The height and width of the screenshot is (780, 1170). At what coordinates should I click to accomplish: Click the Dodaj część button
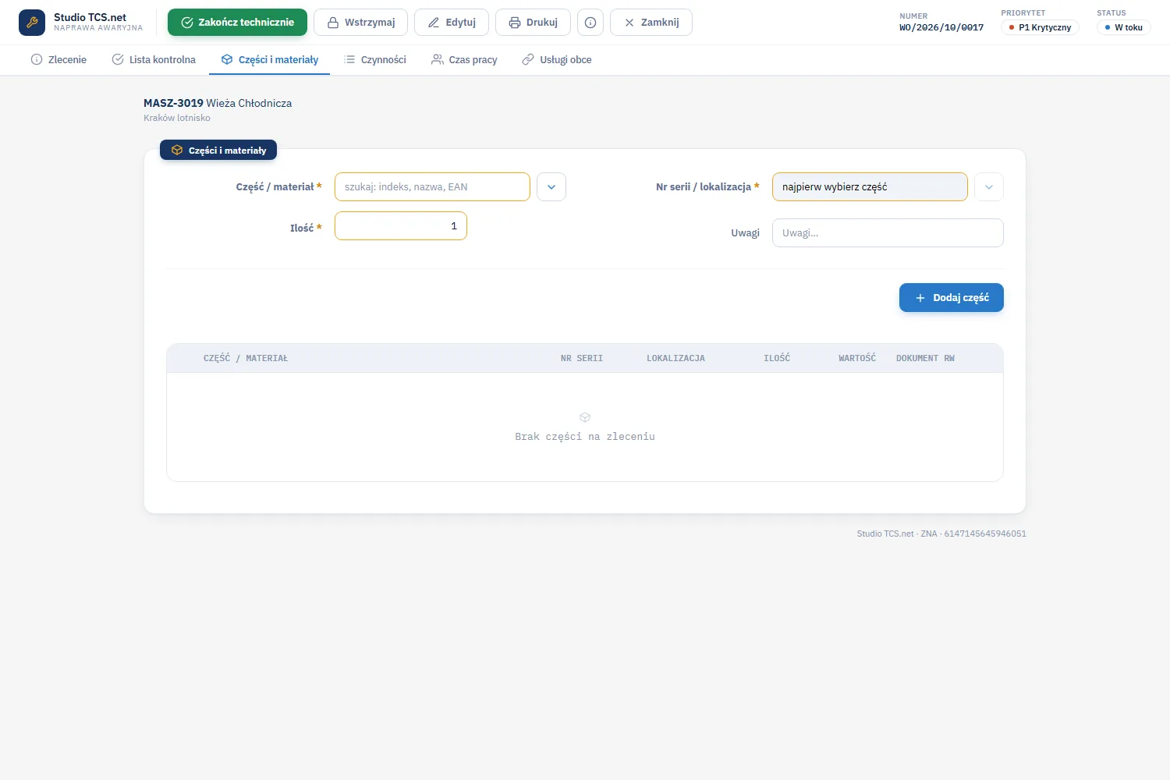(x=952, y=298)
